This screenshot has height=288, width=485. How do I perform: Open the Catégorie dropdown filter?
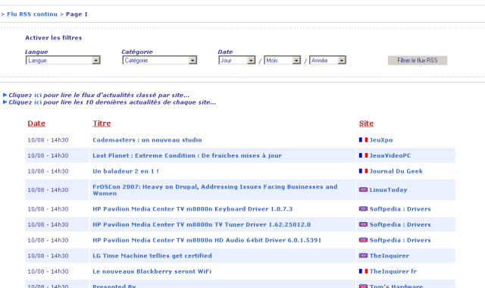tap(160, 61)
